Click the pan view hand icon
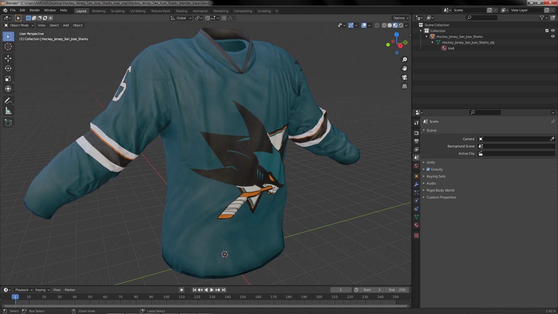Viewport: 558px width, 314px height. pos(405,68)
